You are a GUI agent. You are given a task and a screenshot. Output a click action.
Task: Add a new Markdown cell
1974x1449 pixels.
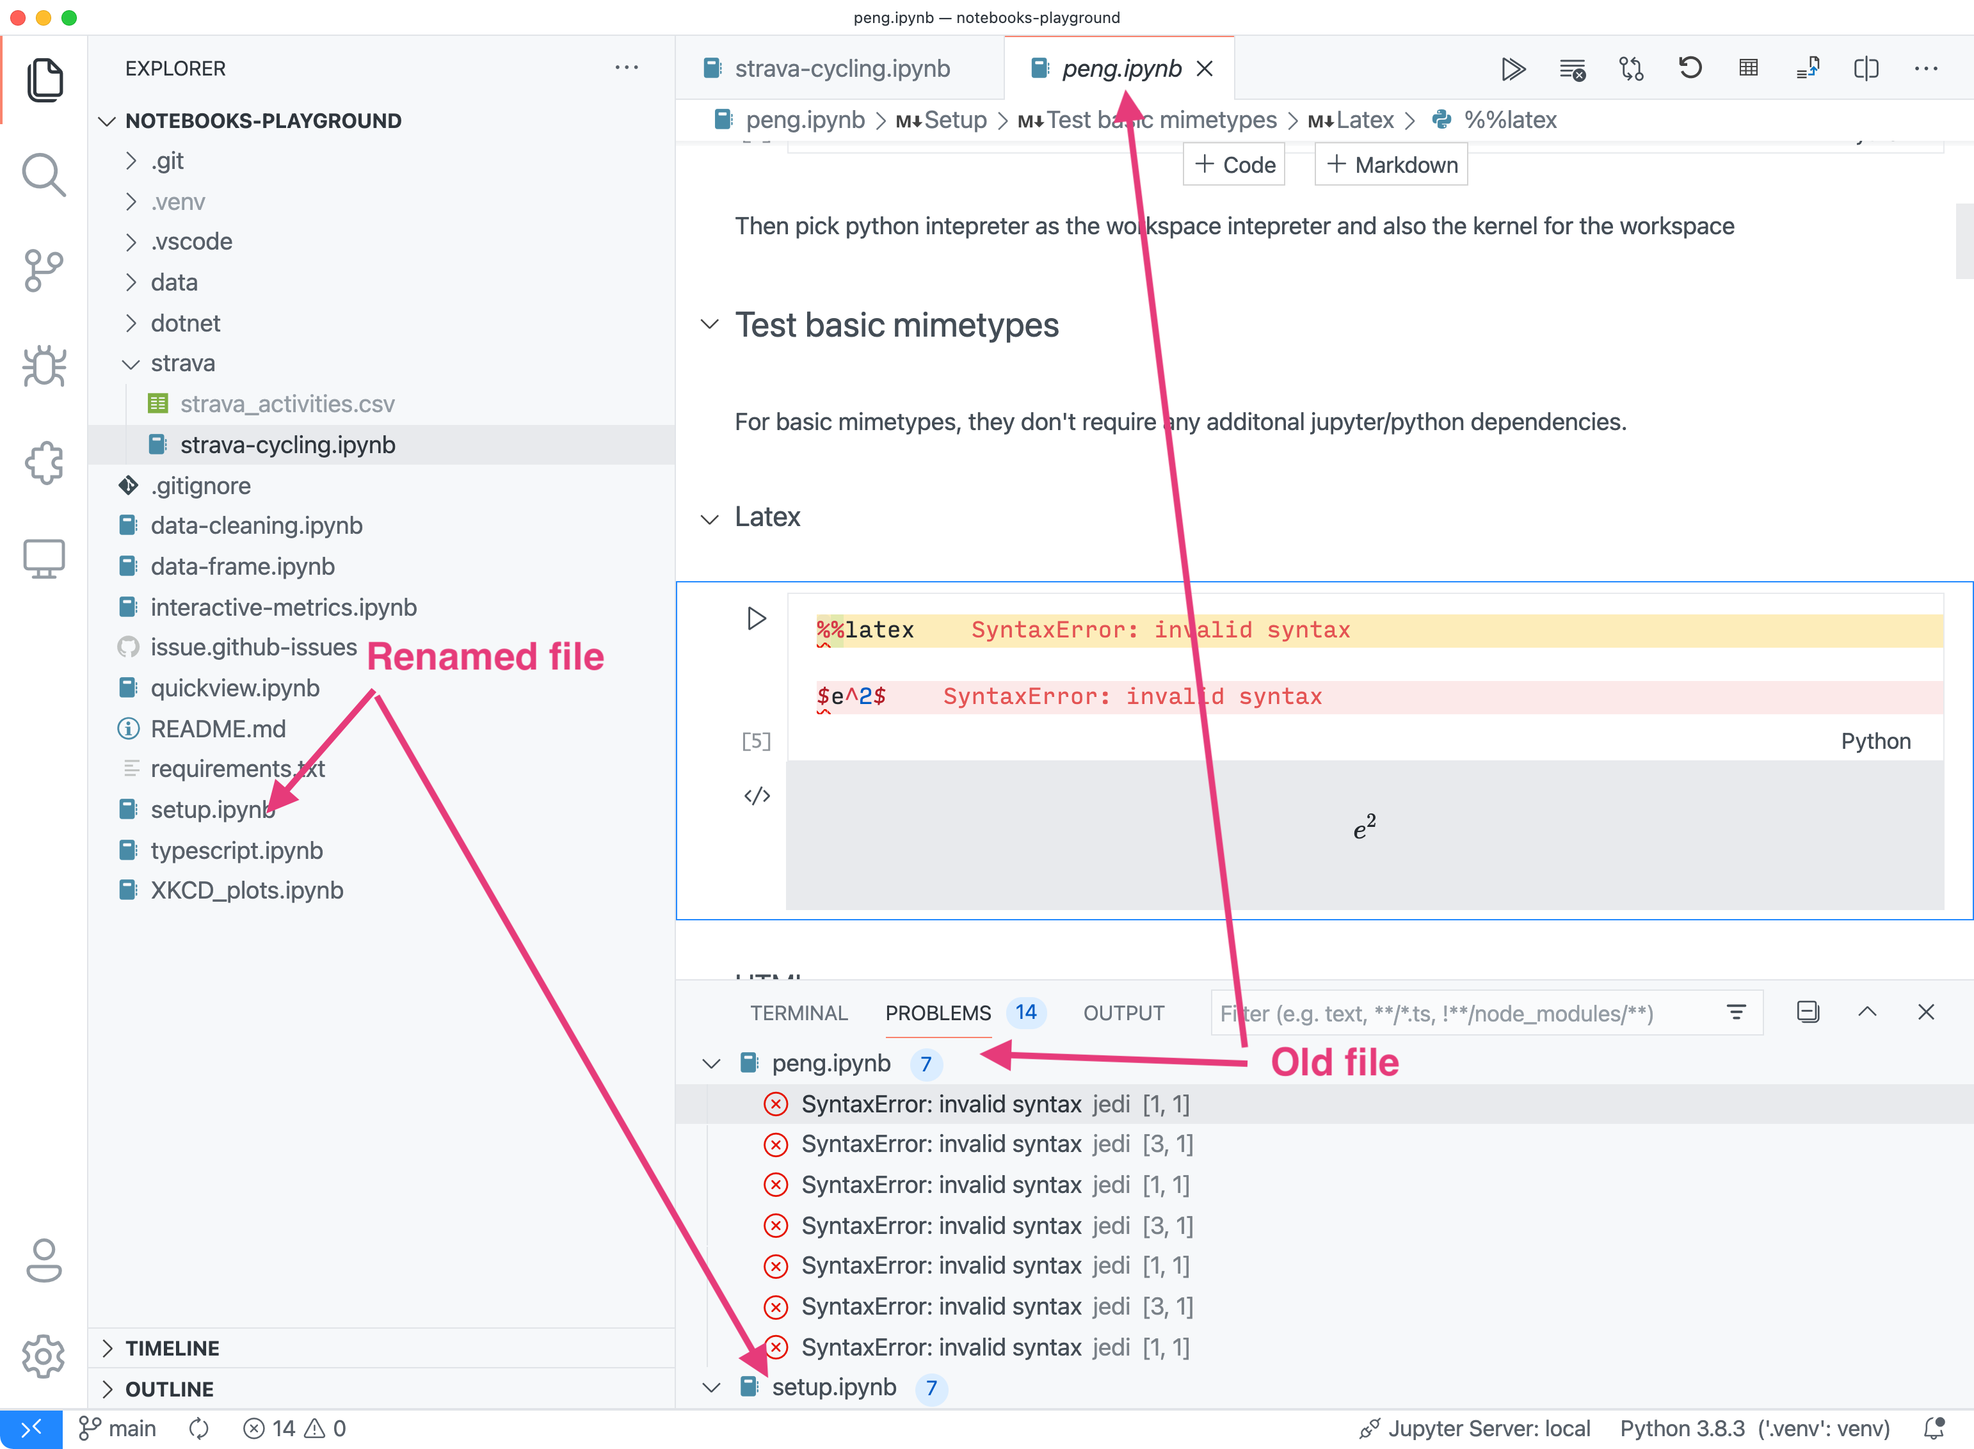pos(1391,164)
